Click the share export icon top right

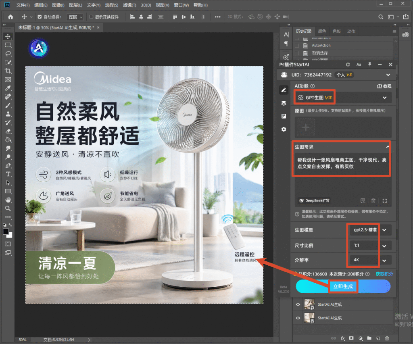coord(406,17)
